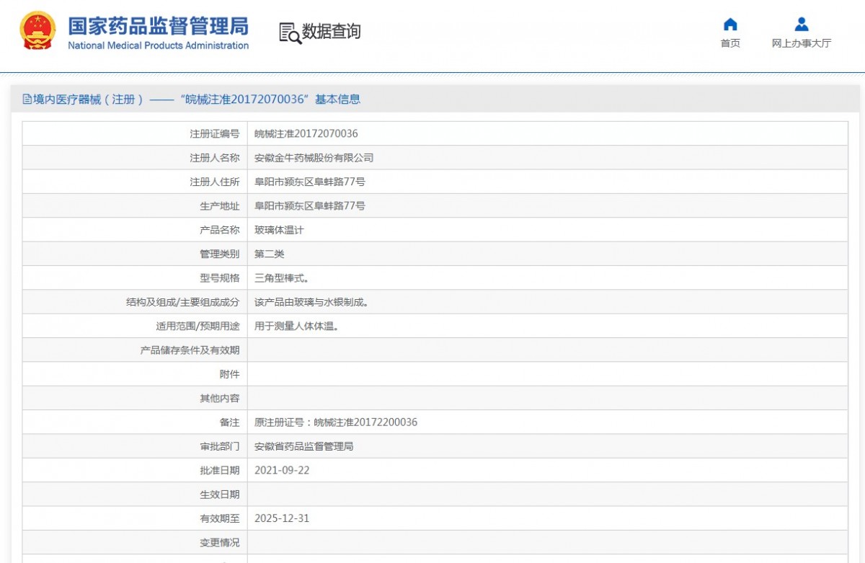Select the 注册人住所 address value

(310, 182)
